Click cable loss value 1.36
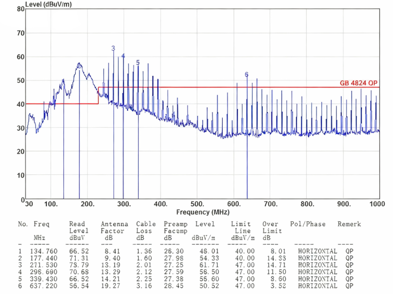 (x=144, y=251)
